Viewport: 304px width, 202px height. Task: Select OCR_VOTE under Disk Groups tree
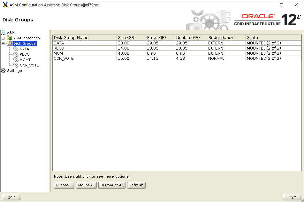coord(29,65)
